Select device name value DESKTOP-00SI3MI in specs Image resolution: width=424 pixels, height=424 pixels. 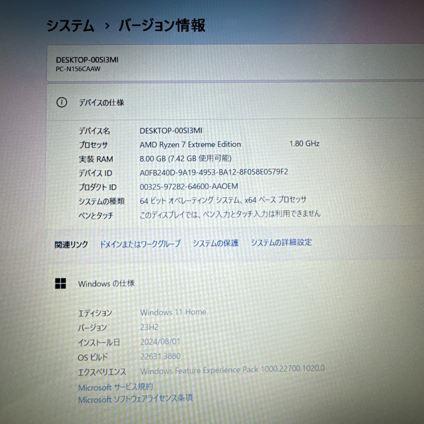tap(171, 131)
